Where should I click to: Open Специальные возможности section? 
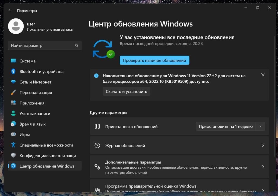tap(45, 145)
